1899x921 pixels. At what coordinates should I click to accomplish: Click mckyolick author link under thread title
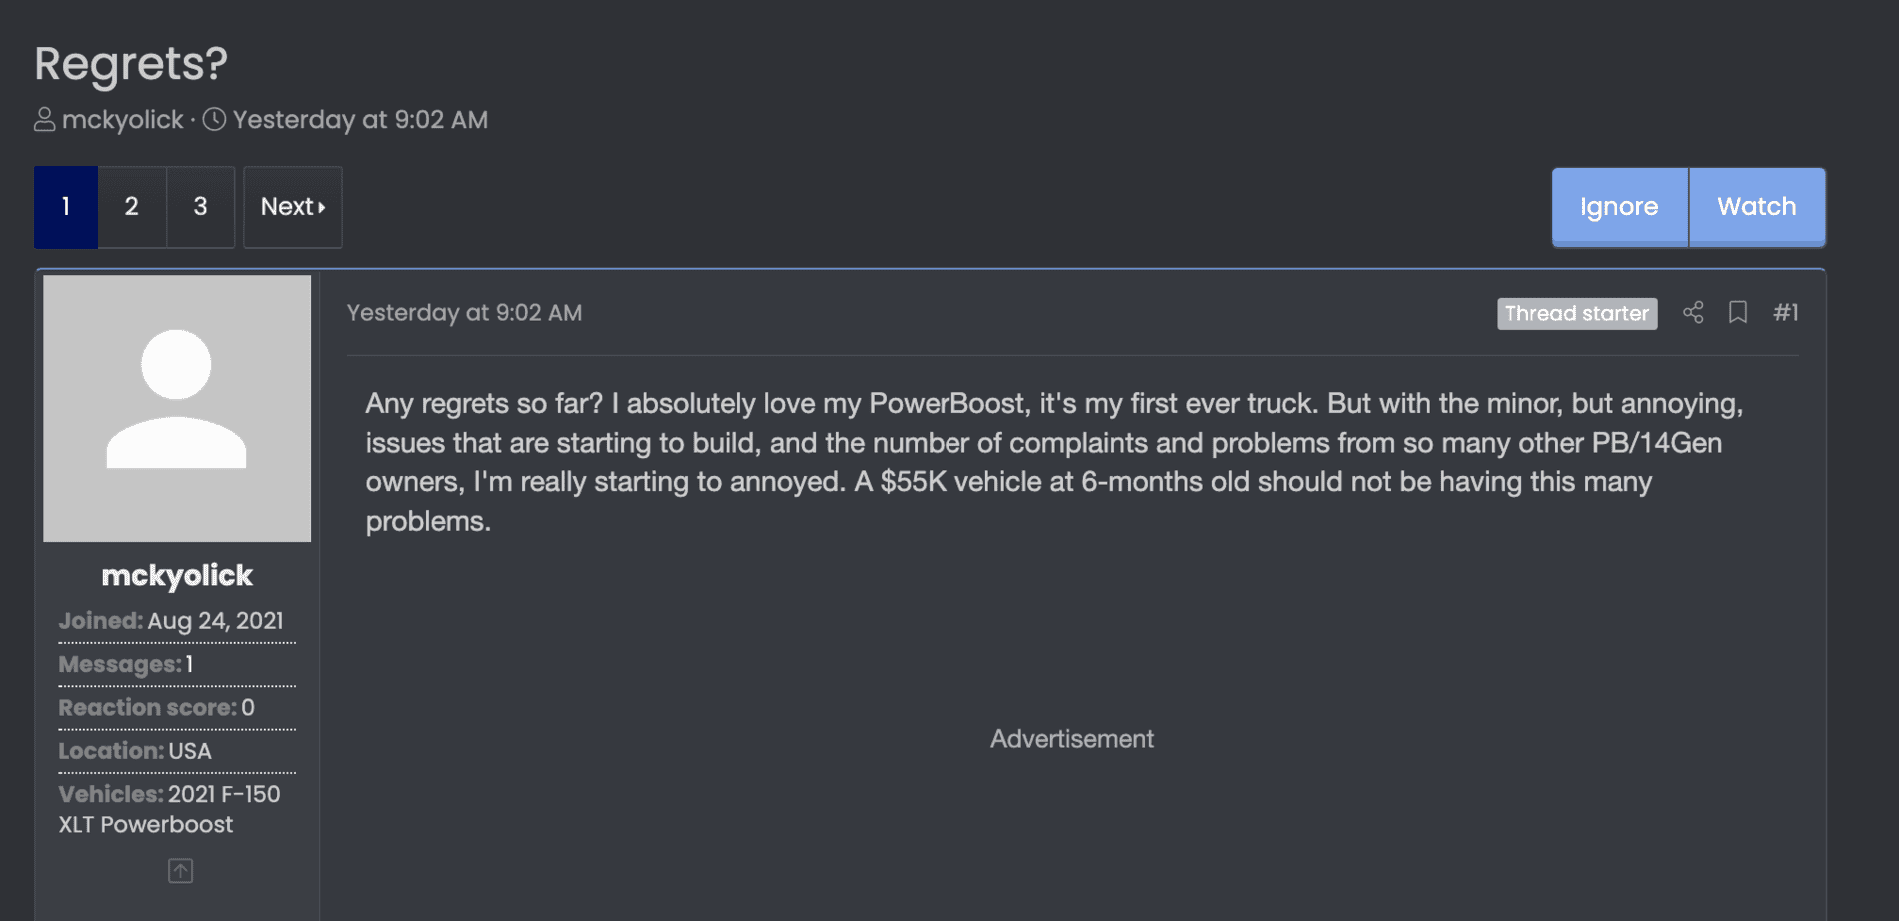[x=122, y=120]
